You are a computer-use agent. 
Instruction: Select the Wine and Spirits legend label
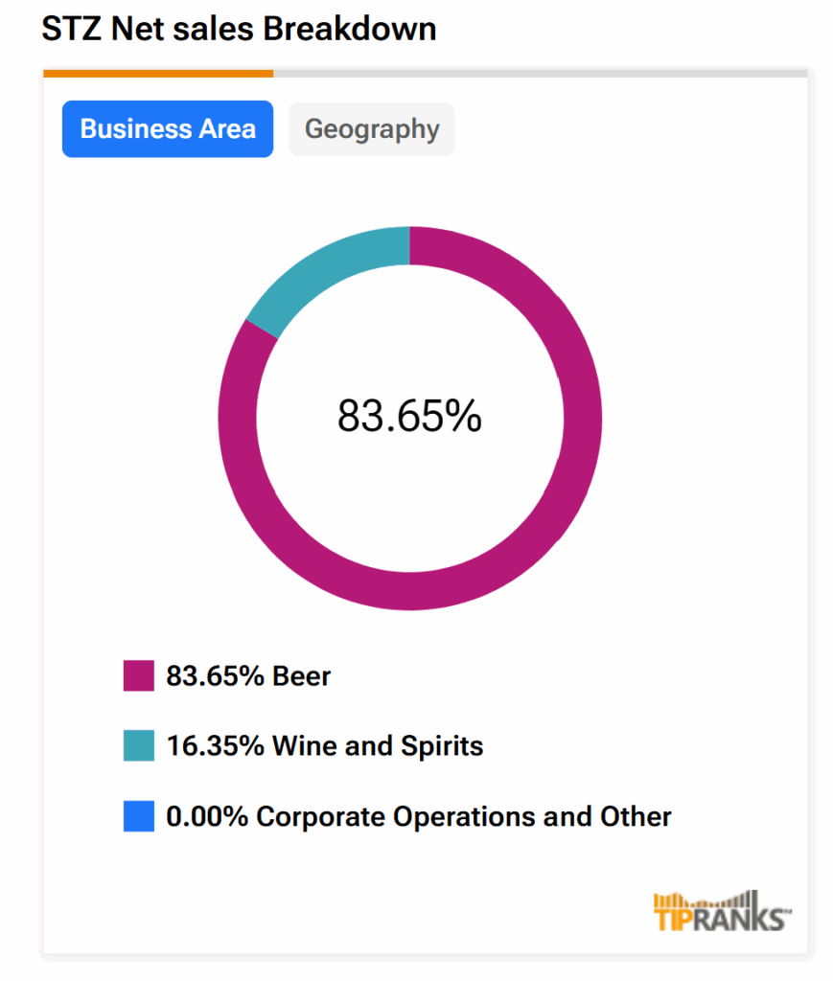tap(378, 745)
